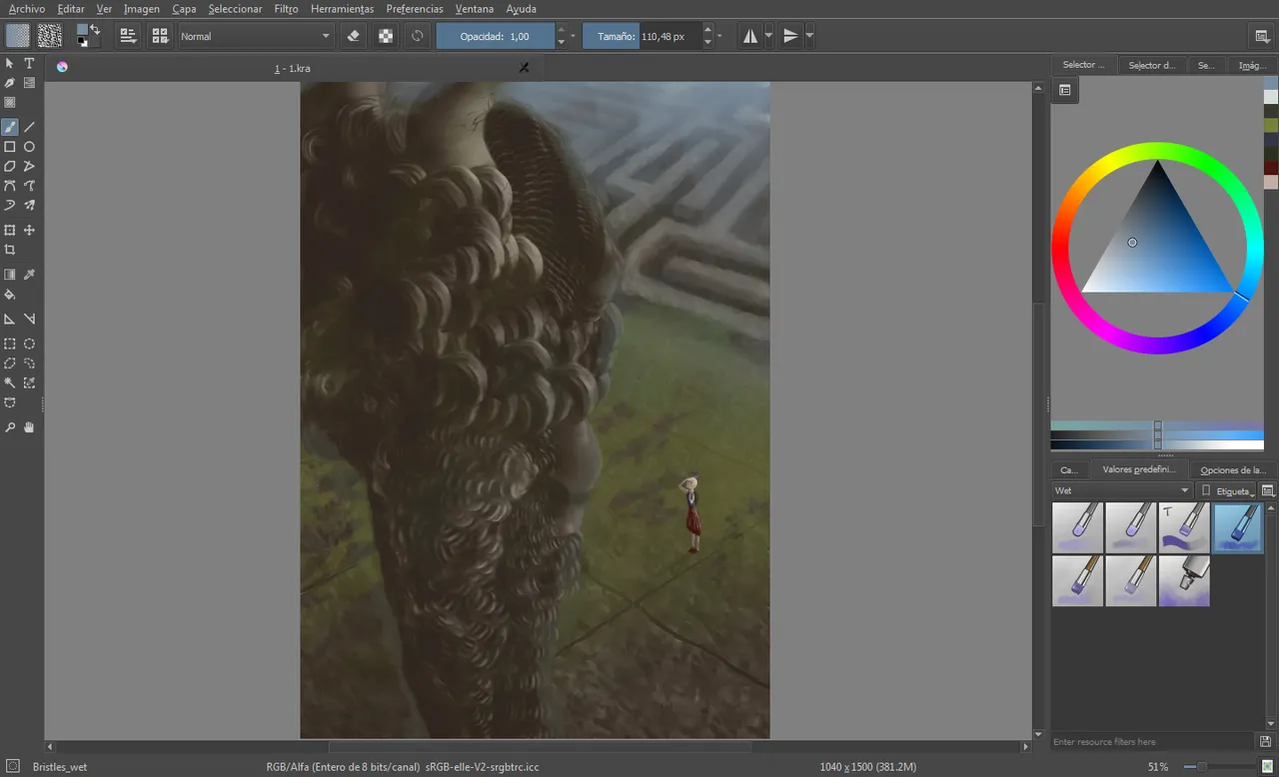Image resolution: width=1279 pixels, height=777 pixels.
Task: Pick the olive green color history swatch
Action: (1271, 125)
